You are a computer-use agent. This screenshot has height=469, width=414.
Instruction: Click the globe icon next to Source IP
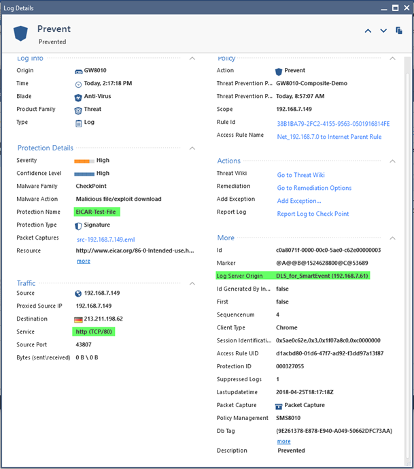[78, 293]
